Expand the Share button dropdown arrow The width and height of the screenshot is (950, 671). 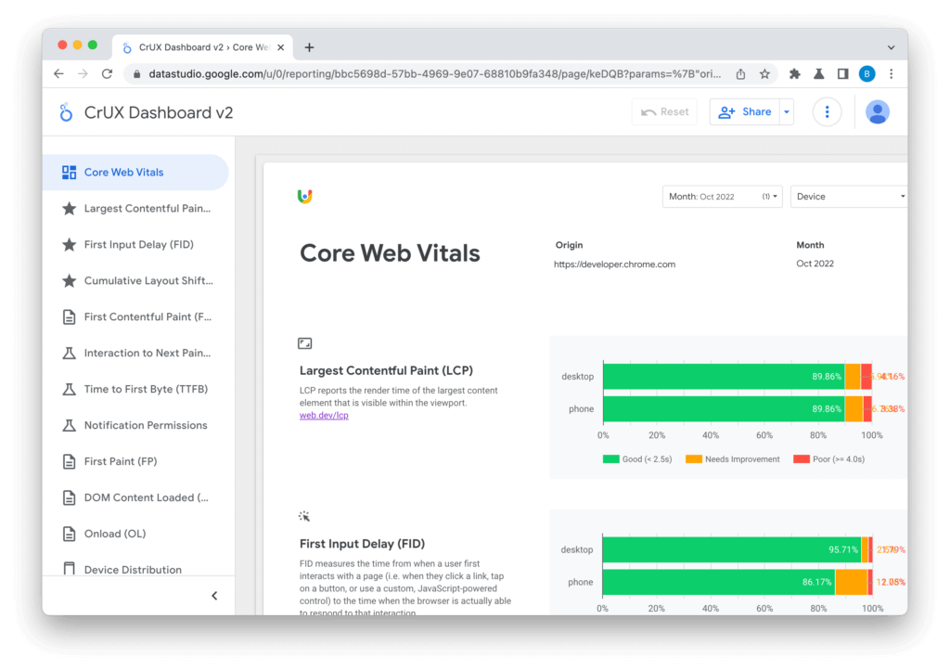[787, 111]
